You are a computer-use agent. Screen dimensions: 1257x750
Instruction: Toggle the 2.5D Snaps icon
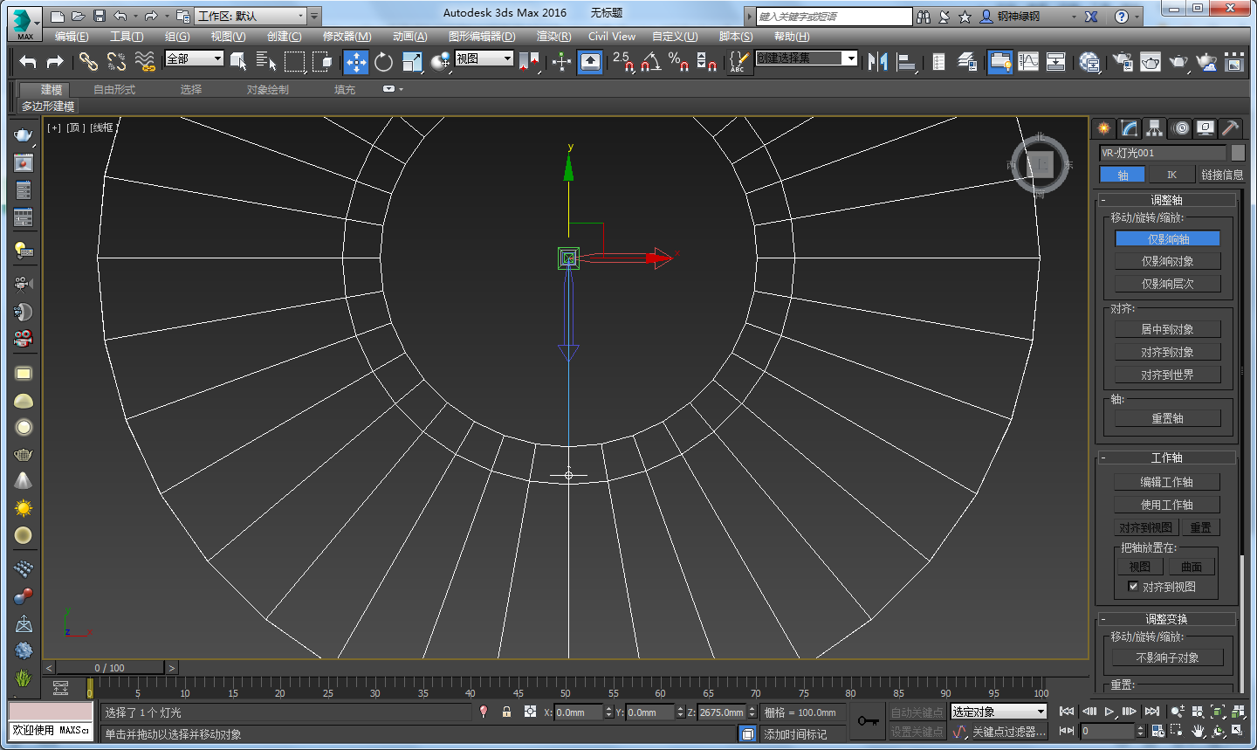(622, 61)
